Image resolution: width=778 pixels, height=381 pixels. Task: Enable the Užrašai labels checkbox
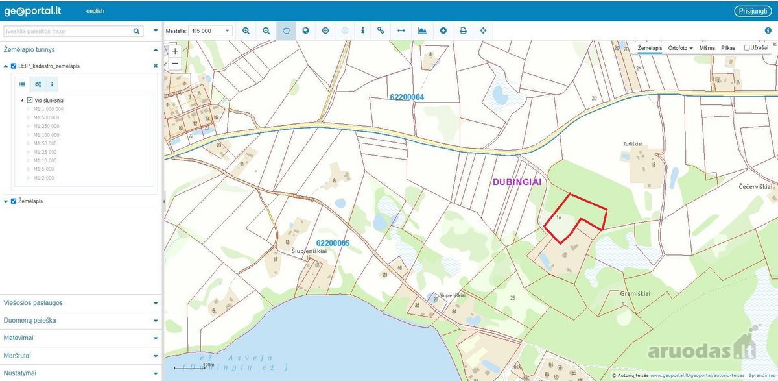(747, 48)
